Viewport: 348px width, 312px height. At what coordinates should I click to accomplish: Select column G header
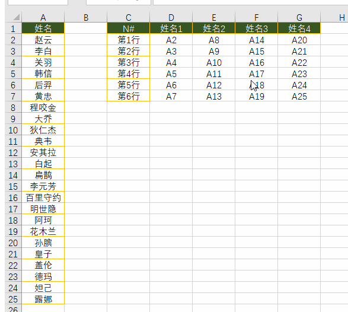pos(299,17)
